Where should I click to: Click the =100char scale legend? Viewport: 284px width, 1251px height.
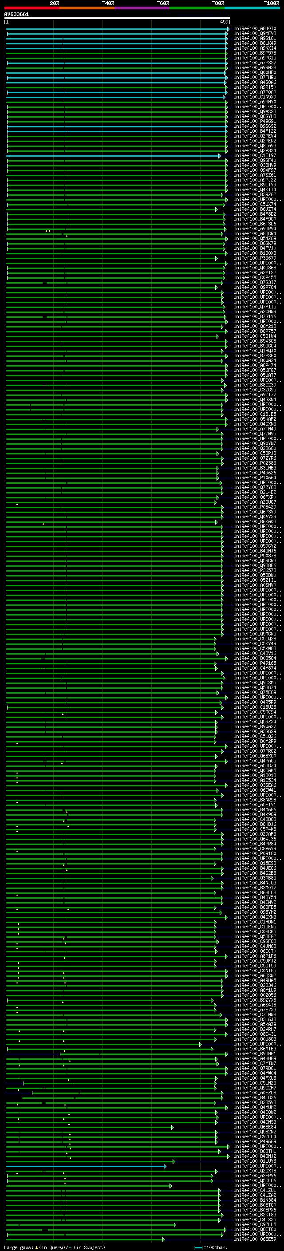211,1247
